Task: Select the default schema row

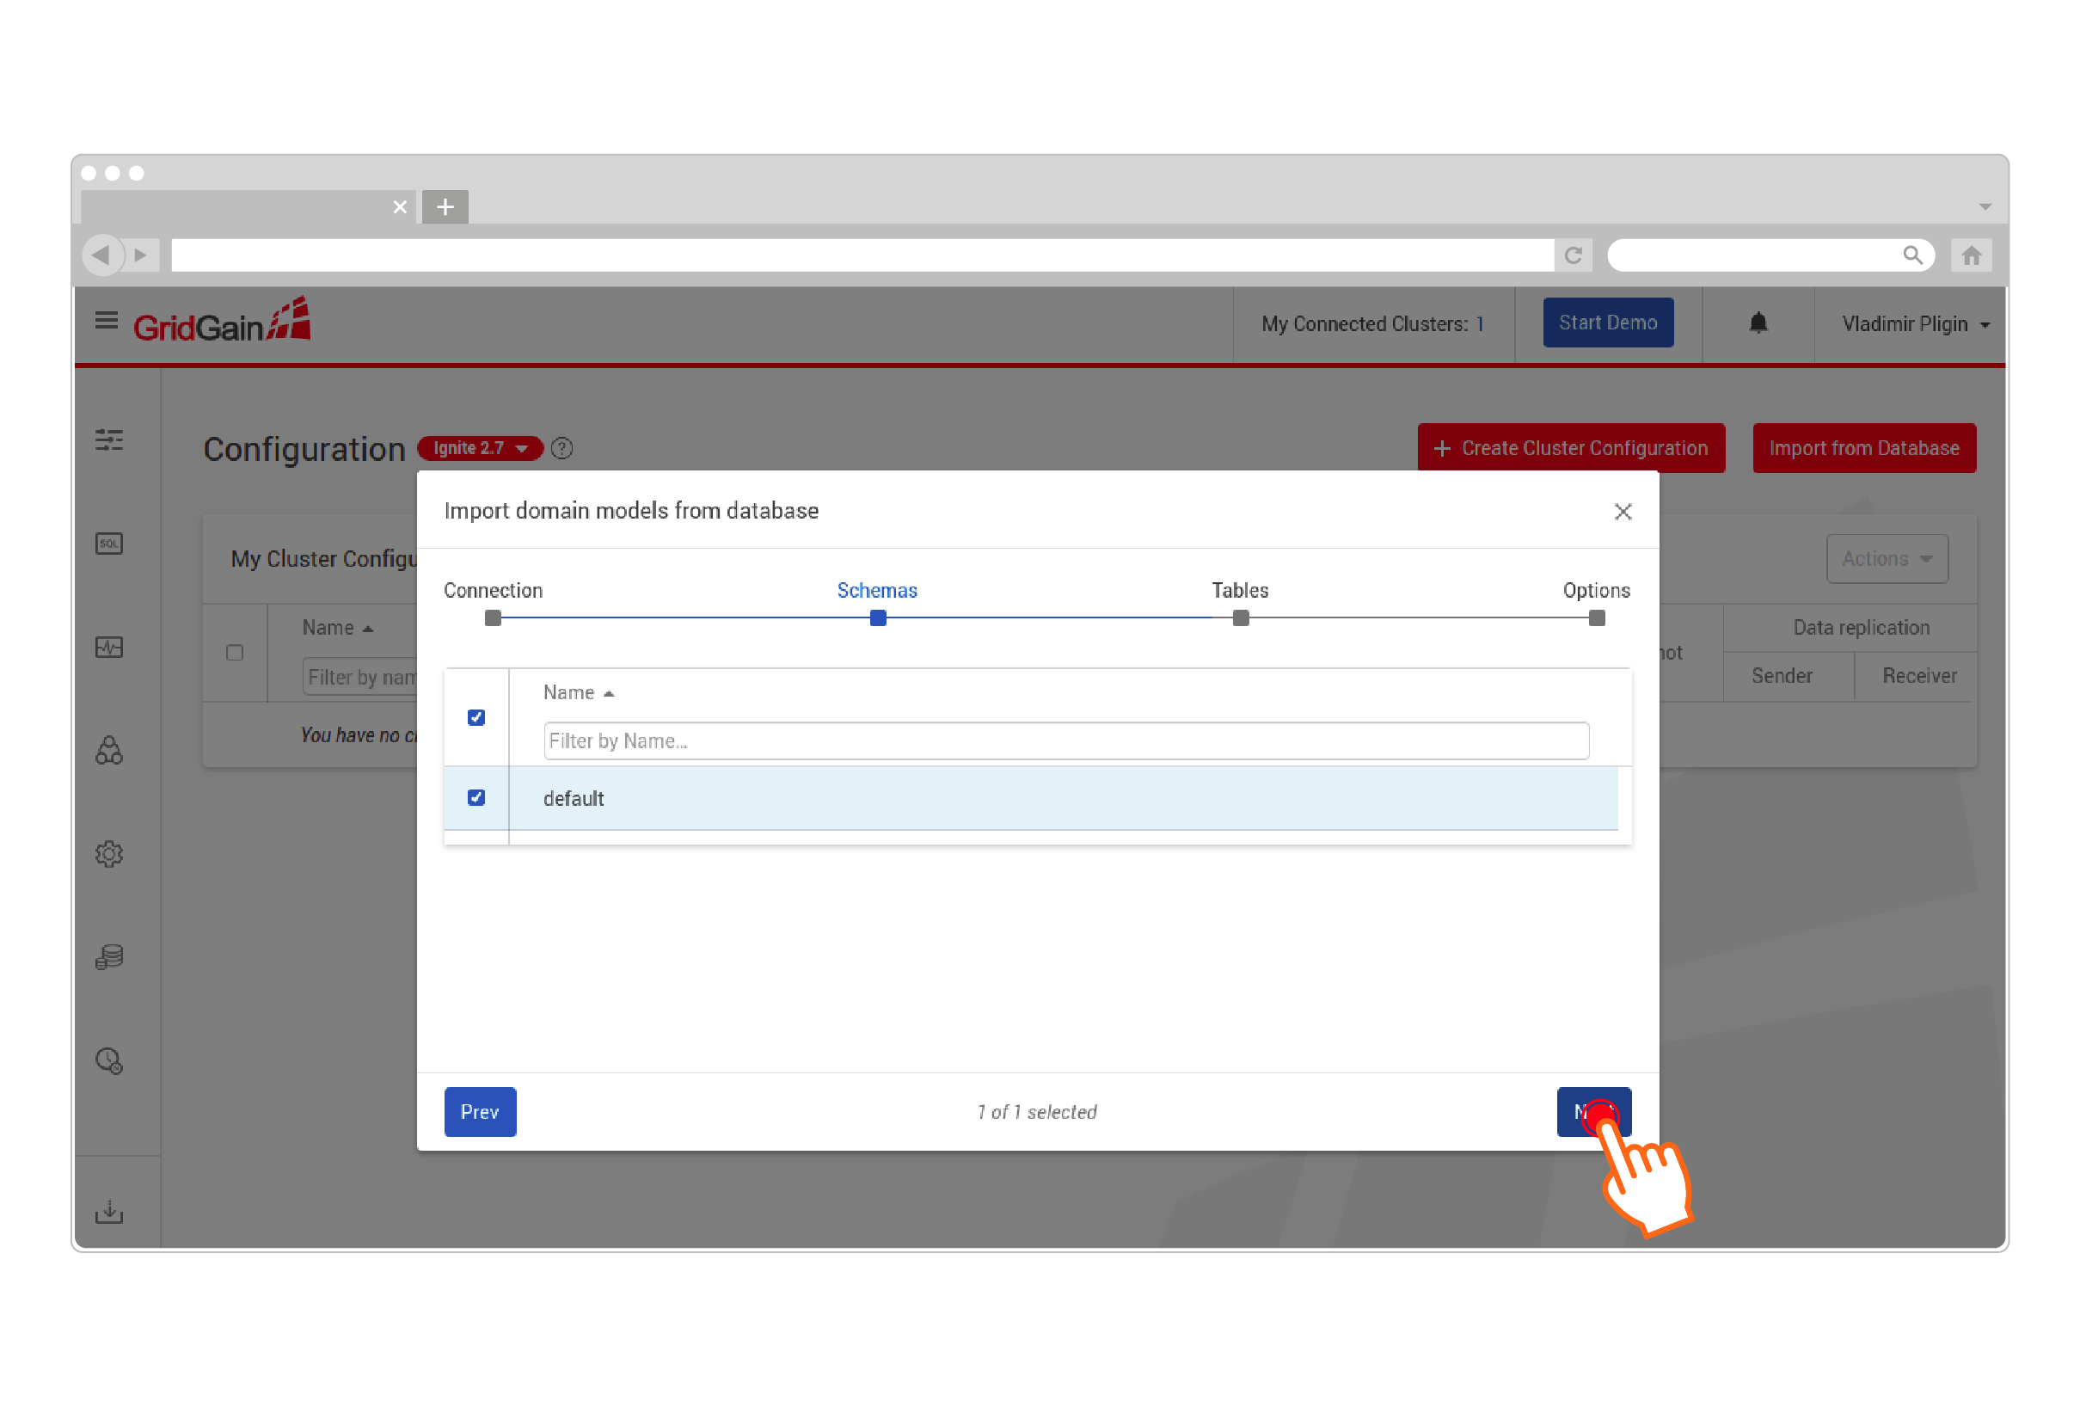Action: (1031, 798)
